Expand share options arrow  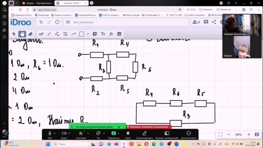[119, 133]
